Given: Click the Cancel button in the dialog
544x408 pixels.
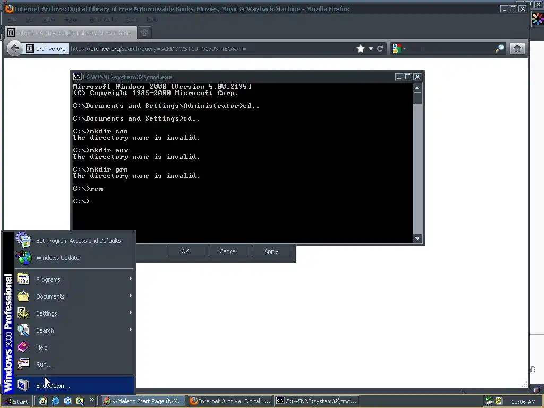Looking at the screenshot, I should click(x=228, y=251).
